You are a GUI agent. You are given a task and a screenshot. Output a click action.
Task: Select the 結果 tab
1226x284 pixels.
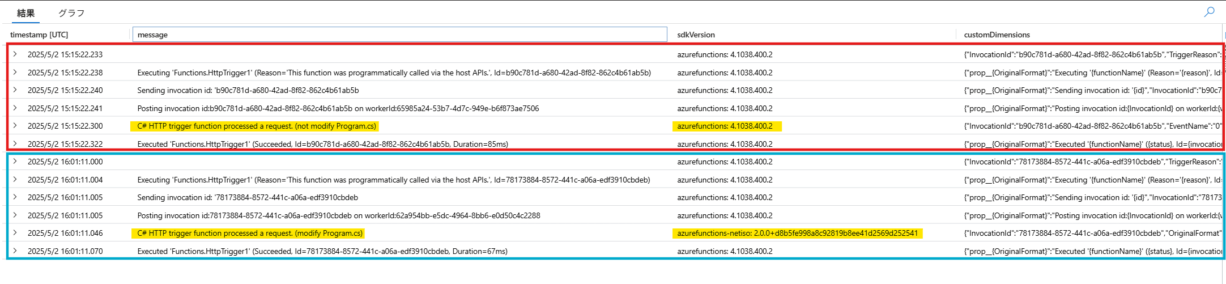click(25, 13)
